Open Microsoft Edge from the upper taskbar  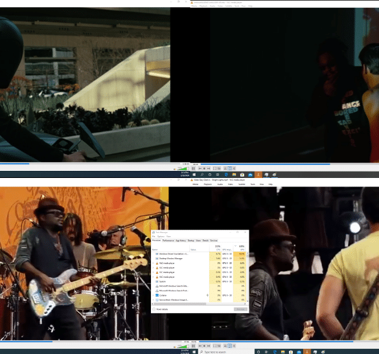[x=226, y=175]
